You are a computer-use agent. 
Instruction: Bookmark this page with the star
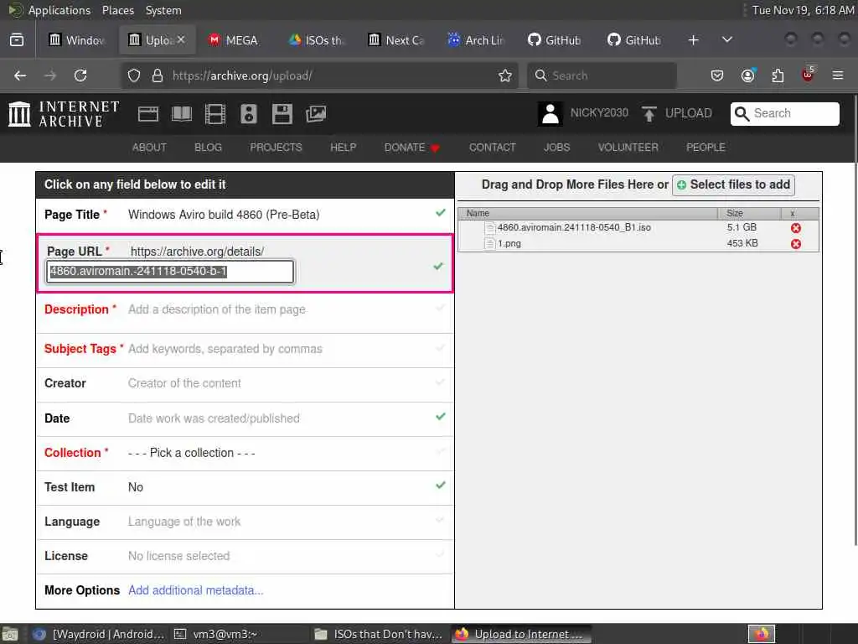pyautogui.click(x=505, y=75)
